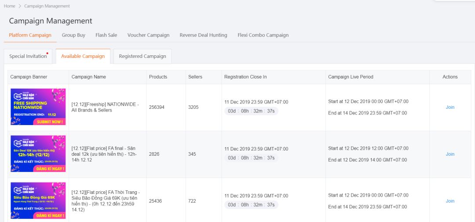The width and height of the screenshot is (475, 222).
Task: Go to the Voucher Campaign tab
Action: (148, 35)
